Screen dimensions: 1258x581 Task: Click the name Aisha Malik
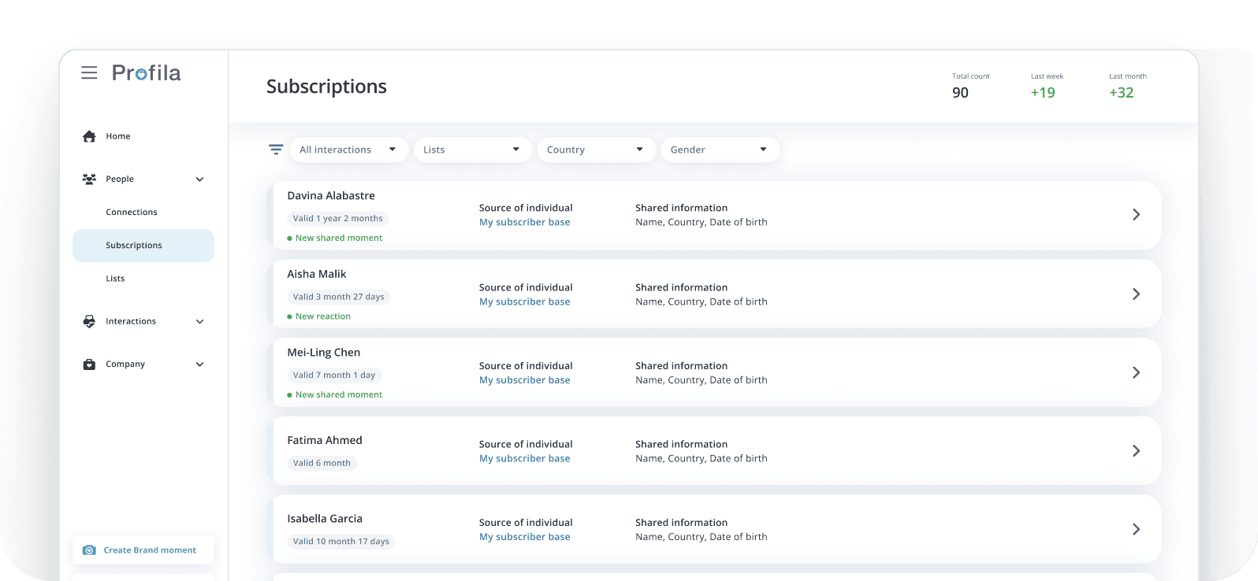click(317, 274)
